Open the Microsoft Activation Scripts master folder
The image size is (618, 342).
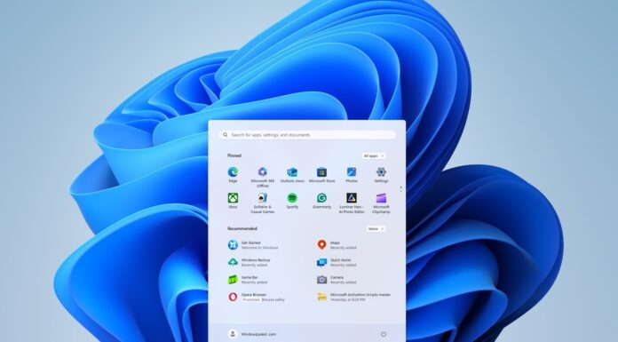pyautogui.click(x=354, y=297)
